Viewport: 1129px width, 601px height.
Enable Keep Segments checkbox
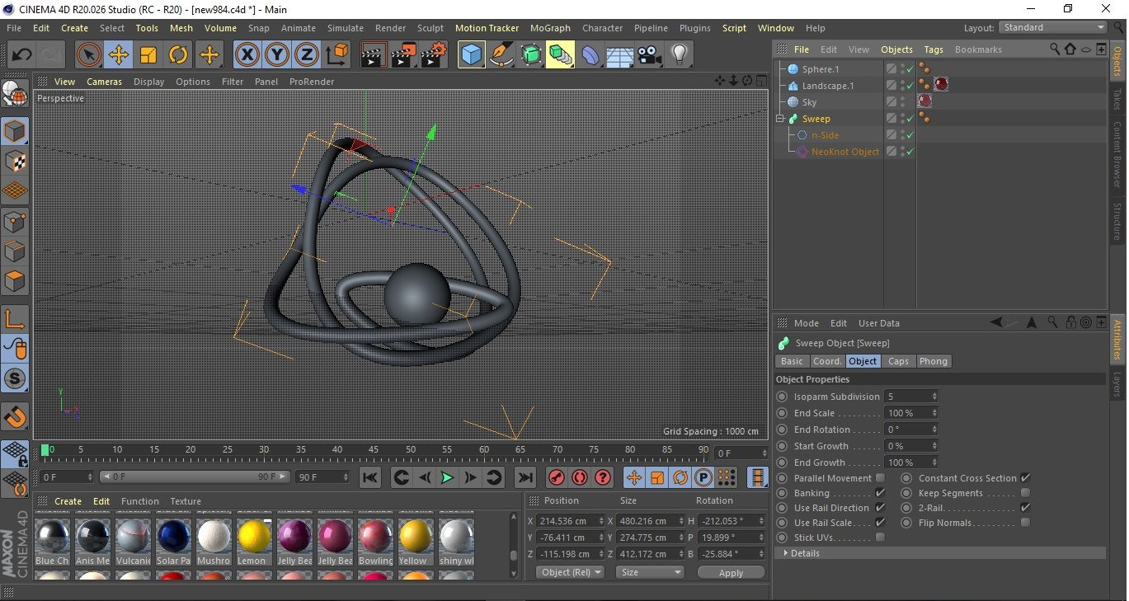[1025, 493]
